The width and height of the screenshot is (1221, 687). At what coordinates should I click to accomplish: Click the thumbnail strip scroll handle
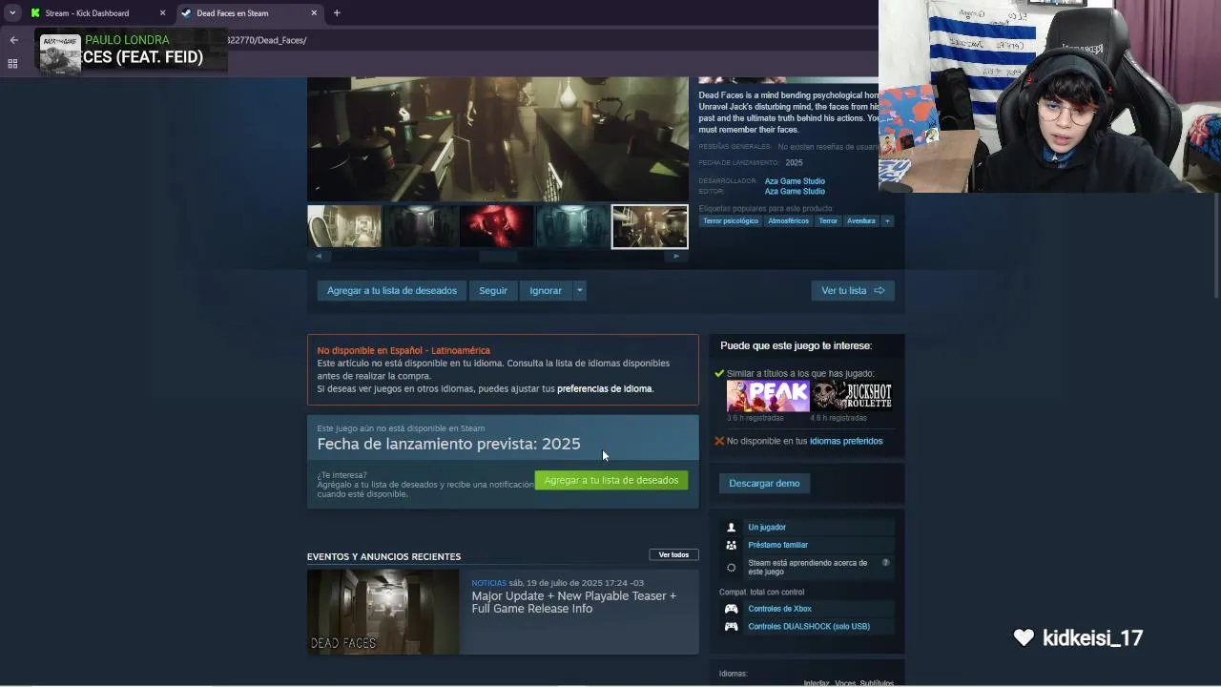[498, 256]
